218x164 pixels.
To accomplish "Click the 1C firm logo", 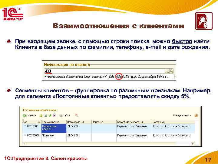I will (13, 14).
